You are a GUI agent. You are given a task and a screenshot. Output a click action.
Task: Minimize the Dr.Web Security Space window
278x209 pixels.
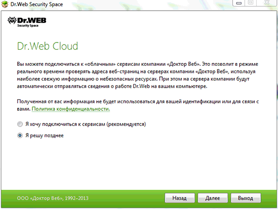pyautogui.click(x=239, y=3)
